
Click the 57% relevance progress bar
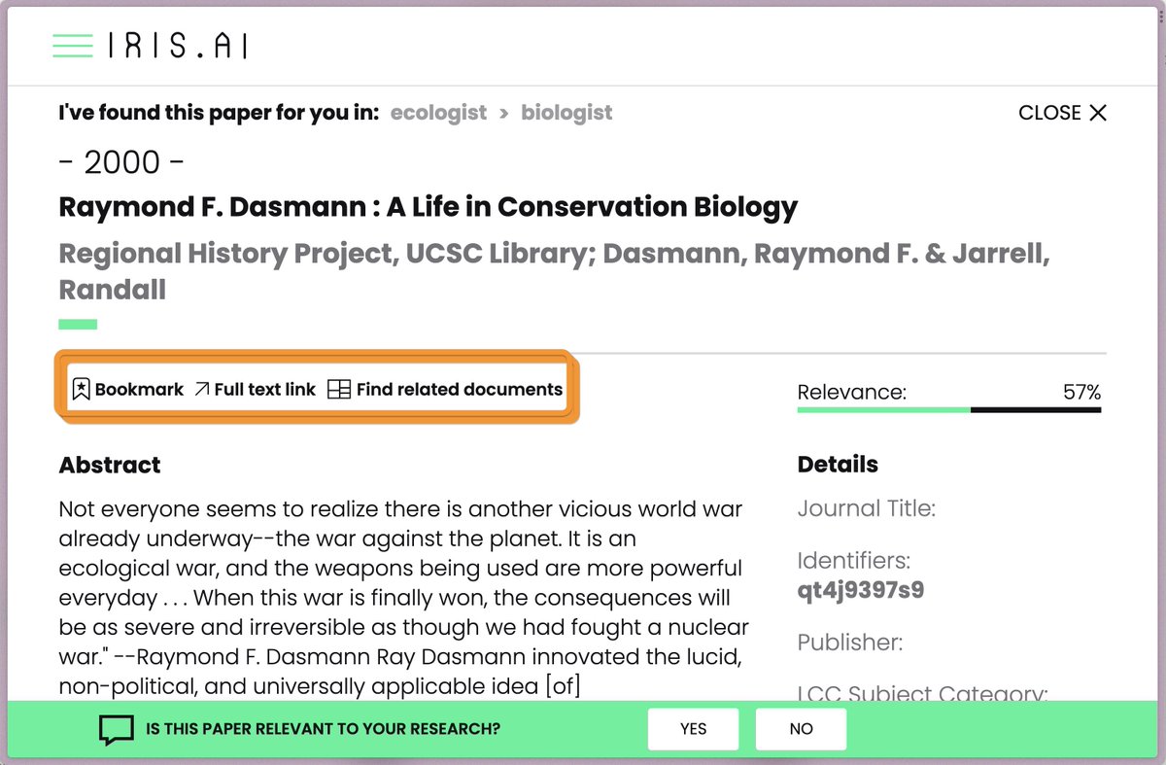[947, 411]
